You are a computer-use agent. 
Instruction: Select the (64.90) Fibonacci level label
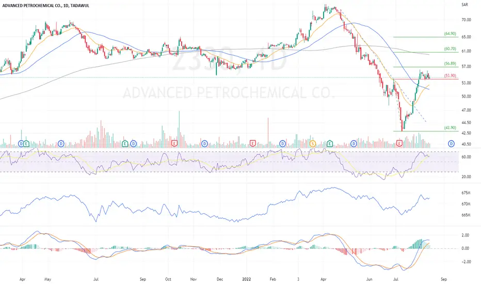point(450,34)
